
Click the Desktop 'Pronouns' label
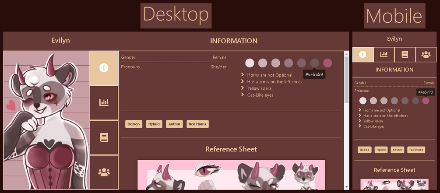point(130,67)
